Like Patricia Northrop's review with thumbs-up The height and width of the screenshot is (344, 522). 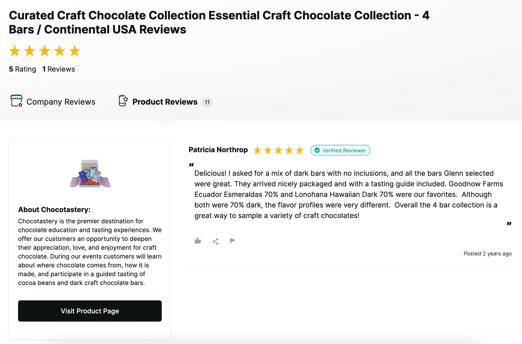[x=198, y=241]
